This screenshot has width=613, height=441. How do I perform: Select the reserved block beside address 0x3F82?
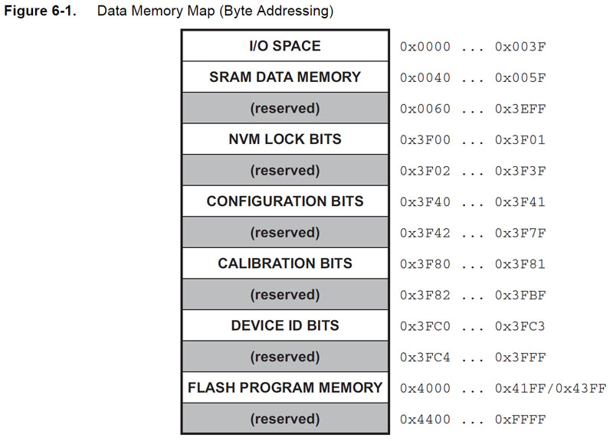coord(285,295)
